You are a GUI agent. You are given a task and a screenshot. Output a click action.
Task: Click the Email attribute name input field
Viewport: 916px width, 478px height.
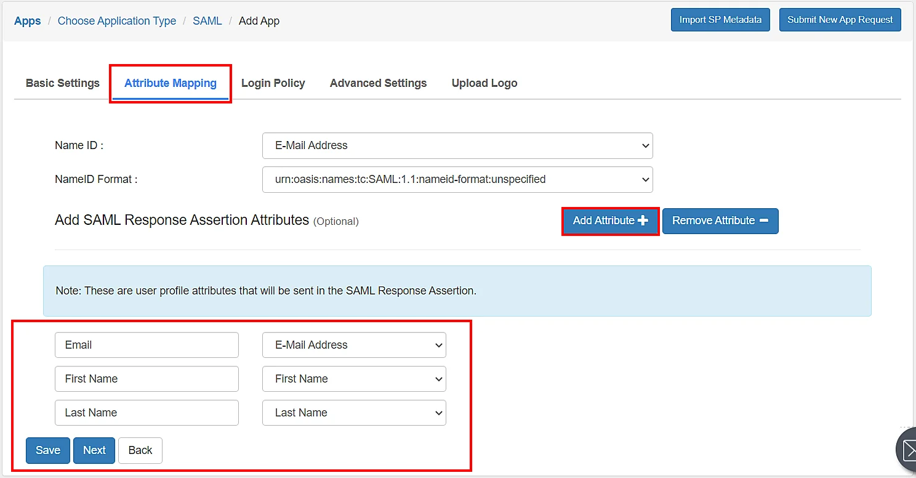(147, 345)
